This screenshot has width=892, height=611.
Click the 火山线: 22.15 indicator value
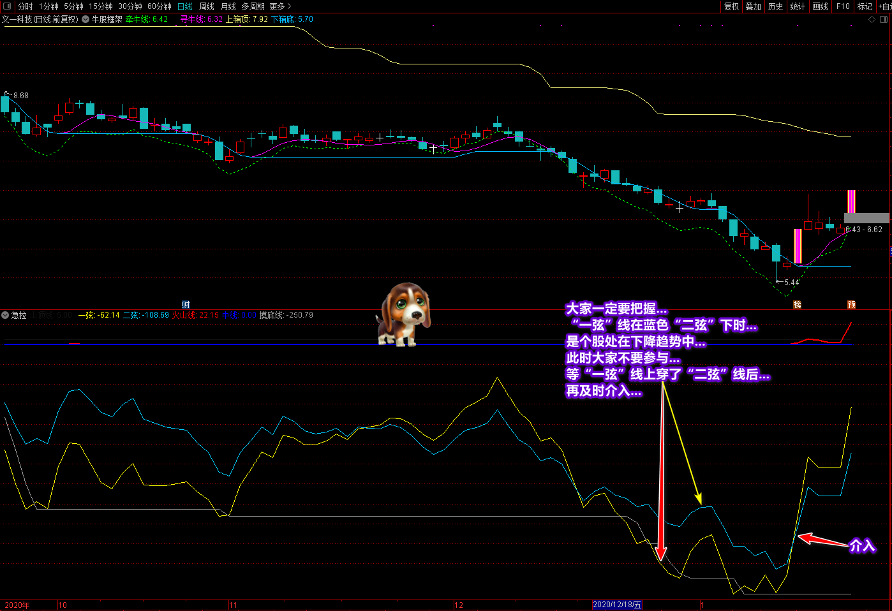pyautogui.click(x=195, y=315)
